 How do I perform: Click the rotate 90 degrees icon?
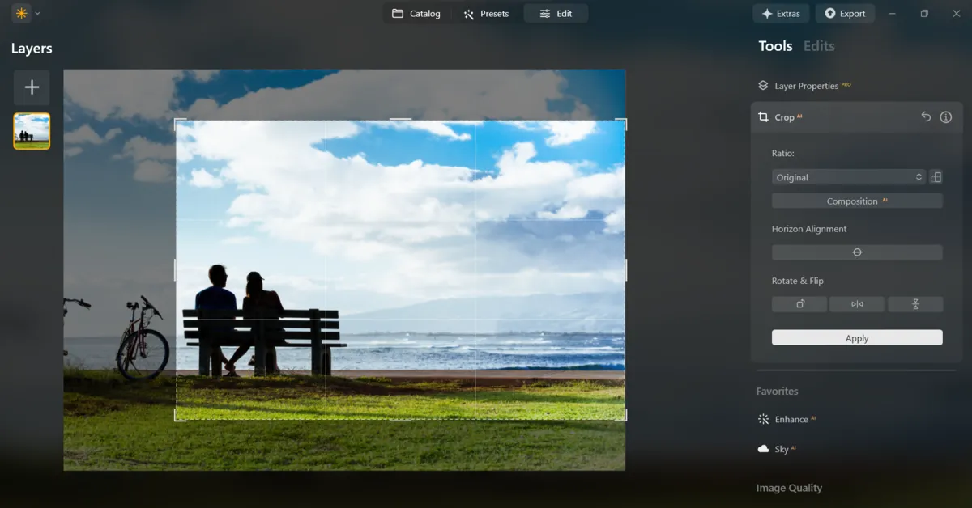pos(799,303)
